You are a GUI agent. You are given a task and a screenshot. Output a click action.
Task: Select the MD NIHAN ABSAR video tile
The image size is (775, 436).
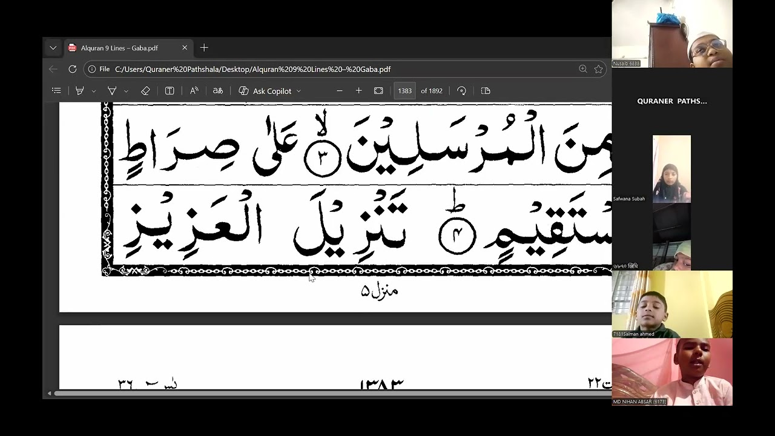672,372
